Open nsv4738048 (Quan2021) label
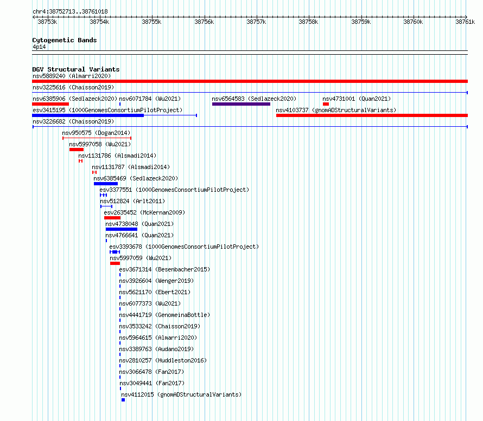The image size is (483, 421). pos(139,224)
